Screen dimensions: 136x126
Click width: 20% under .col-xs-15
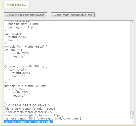click(17, 37)
